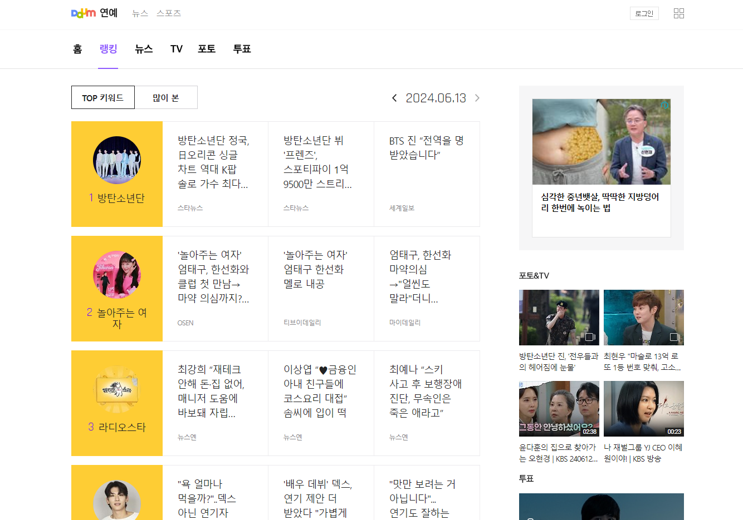Click the 포토&TV section heading
Viewport: 743px width, 520px height.
pos(534,275)
